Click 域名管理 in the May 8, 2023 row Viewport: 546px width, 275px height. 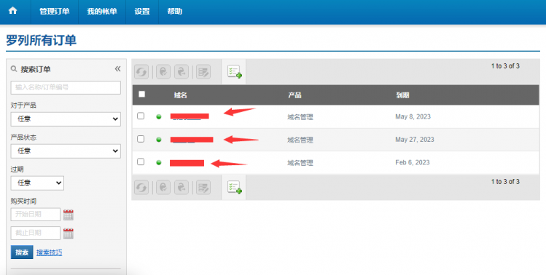300,117
